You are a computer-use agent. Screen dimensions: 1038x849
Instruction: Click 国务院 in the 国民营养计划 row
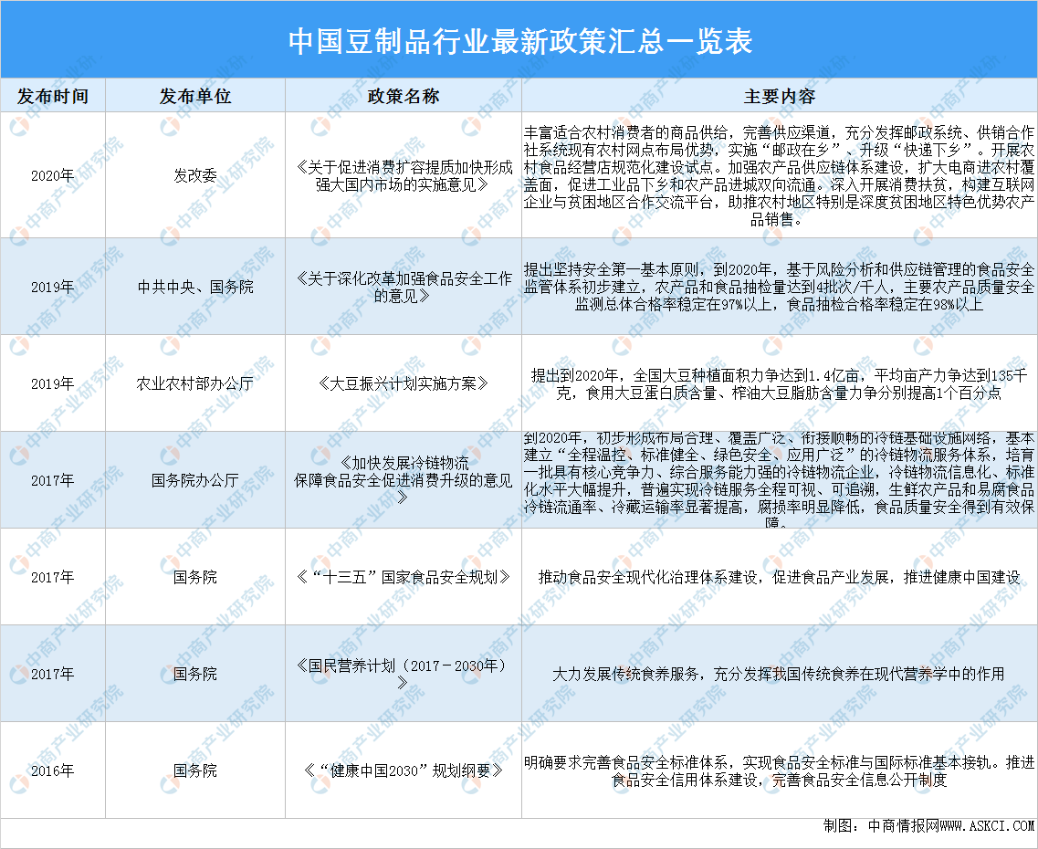[195, 673]
